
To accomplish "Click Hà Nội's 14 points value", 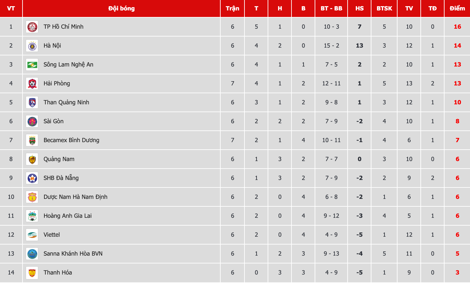I will tap(457, 46).
